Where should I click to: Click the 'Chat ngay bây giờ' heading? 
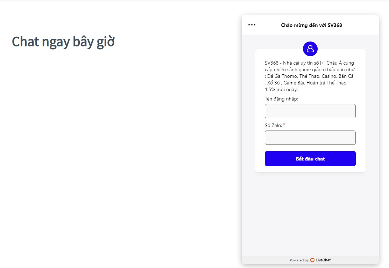pos(63,42)
